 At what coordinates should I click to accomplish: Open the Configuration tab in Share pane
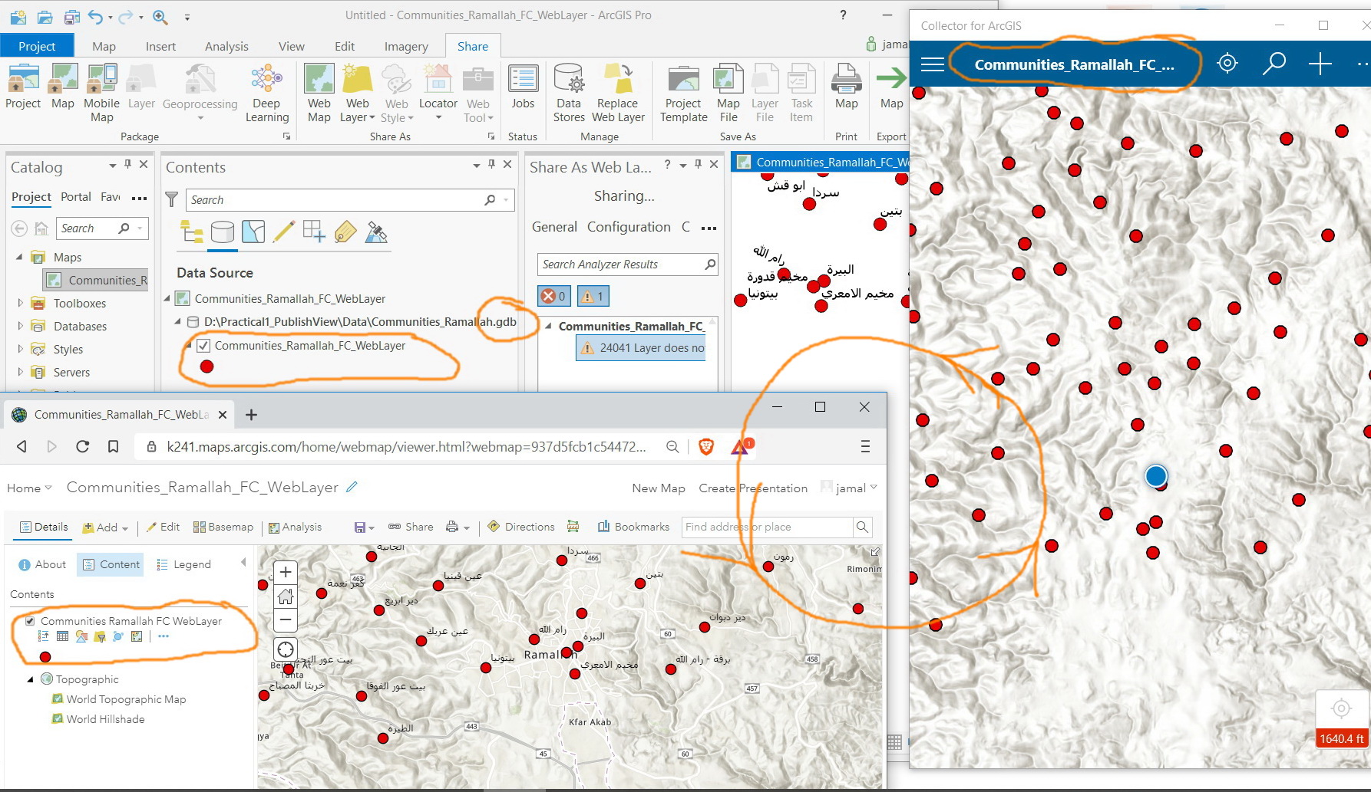coord(629,227)
